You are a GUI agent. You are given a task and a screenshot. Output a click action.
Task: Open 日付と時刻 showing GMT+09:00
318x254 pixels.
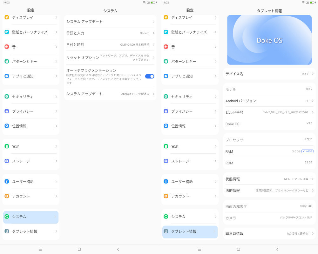click(110, 45)
